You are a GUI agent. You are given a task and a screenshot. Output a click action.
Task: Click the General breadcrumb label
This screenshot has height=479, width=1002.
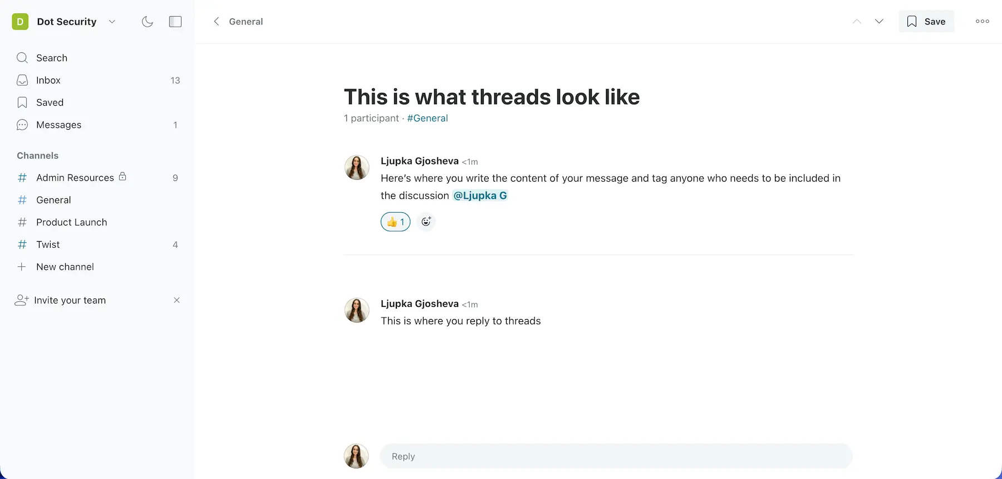point(246,22)
